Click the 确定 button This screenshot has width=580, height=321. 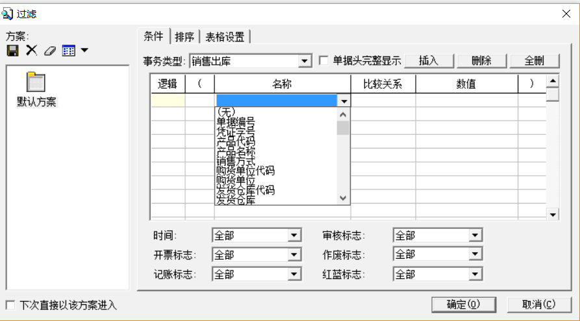coord(463,304)
